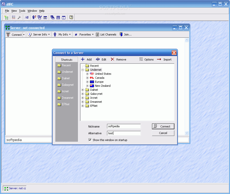Click the Server: not connected taskbar tab
The image size is (230, 194).
[x=15, y=188]
